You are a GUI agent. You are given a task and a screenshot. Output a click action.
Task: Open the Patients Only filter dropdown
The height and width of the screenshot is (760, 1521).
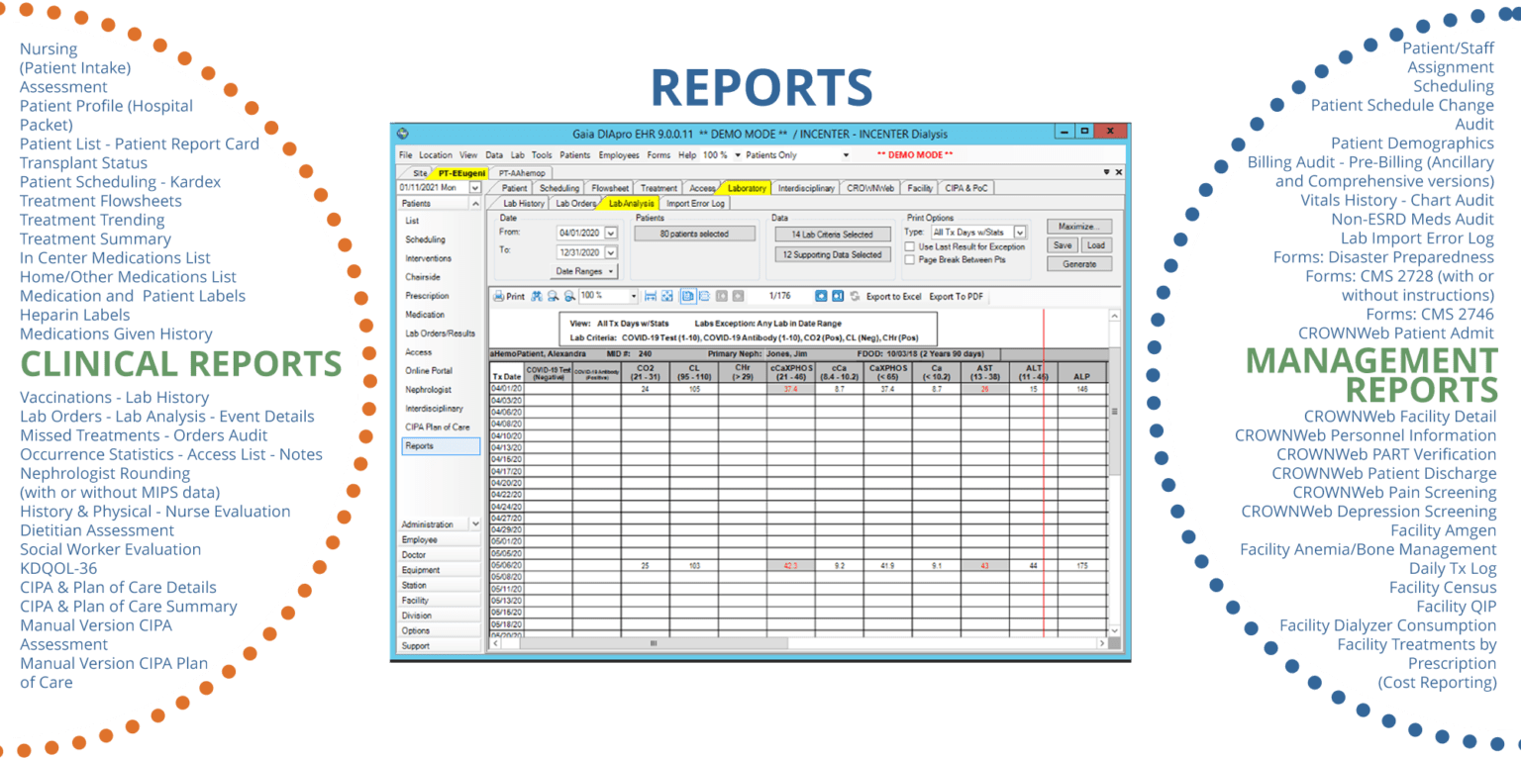(x=847, y=154)
